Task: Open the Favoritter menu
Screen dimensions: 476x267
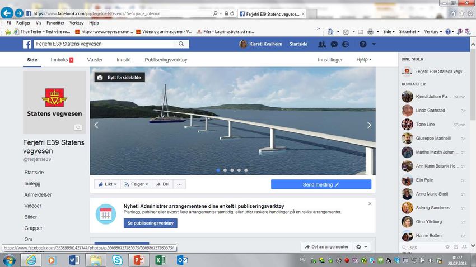Action: tap(55, 23)
